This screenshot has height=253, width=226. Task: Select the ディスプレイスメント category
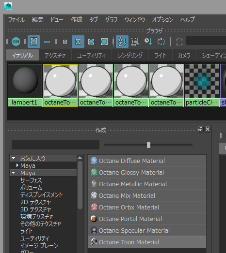pyautogui.click(x=41, y=195)
